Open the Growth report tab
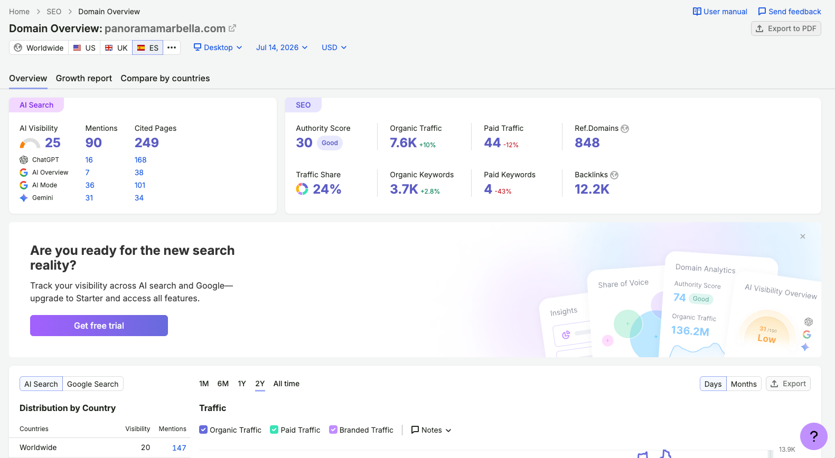This screenshot has width=835, height=458. 84,78
